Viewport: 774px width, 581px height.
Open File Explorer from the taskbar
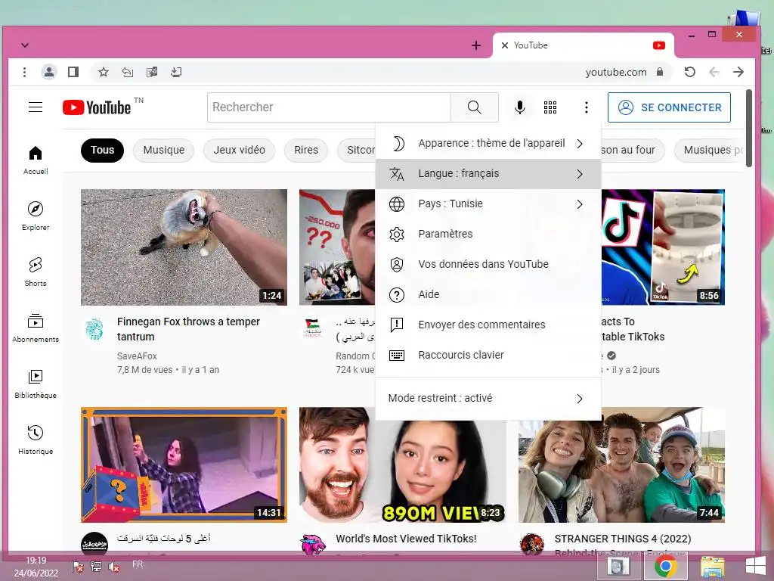point(712,566)
